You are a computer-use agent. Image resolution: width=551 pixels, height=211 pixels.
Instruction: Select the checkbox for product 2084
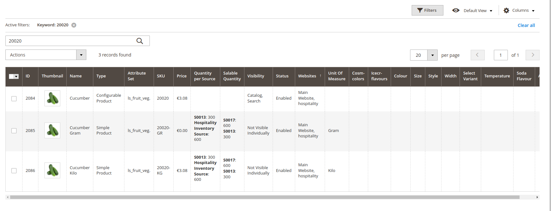click(14, 99)
